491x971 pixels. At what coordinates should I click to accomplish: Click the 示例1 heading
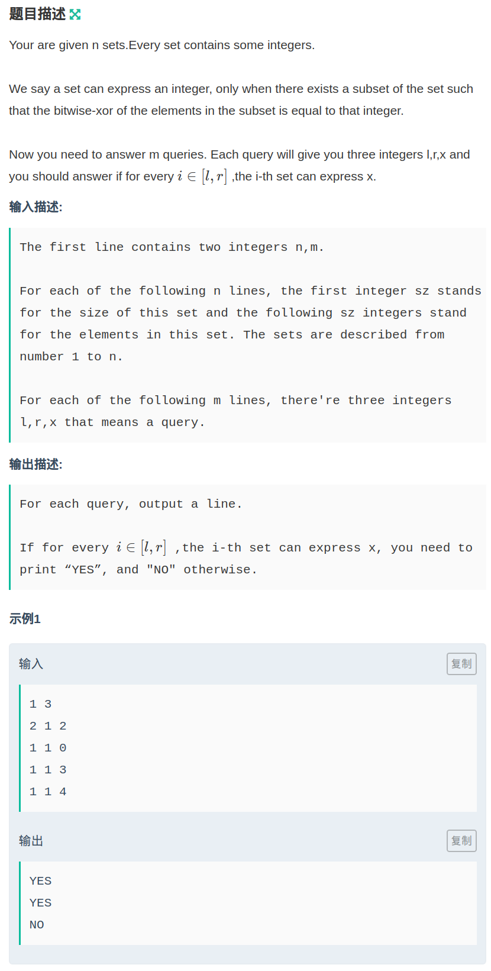(x=25, y=619)
